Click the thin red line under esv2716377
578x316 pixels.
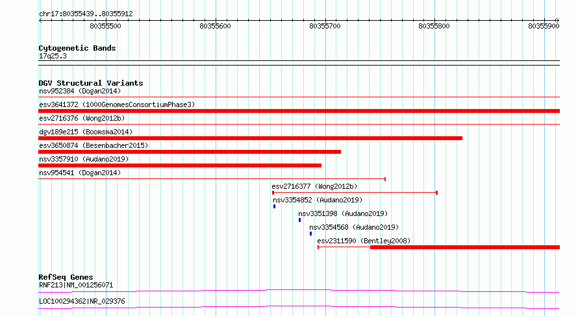(x=355, y=193)
